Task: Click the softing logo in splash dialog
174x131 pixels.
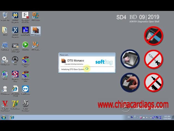Action: coord(104,62)
